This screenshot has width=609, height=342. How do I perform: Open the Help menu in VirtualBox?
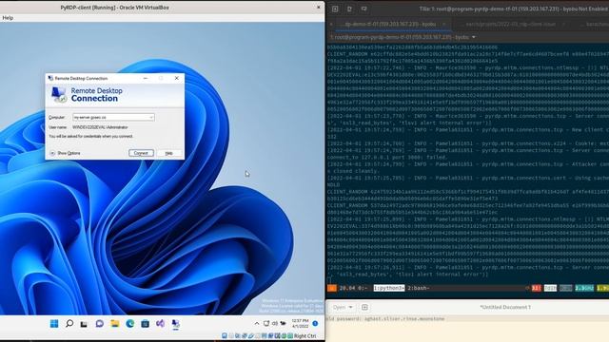tap(8, 18)
